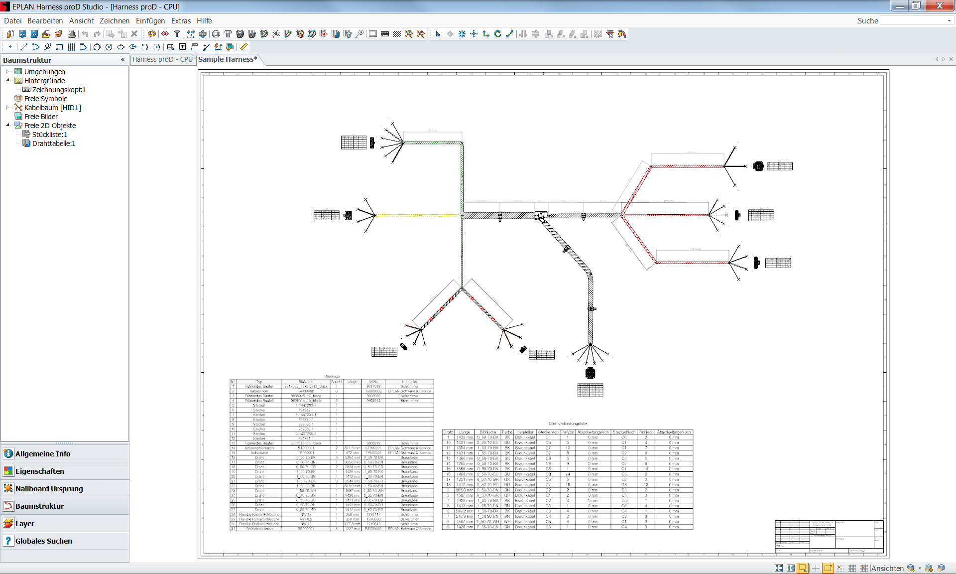Select the blue arrow pointer tool

click(x=438, y=34)
